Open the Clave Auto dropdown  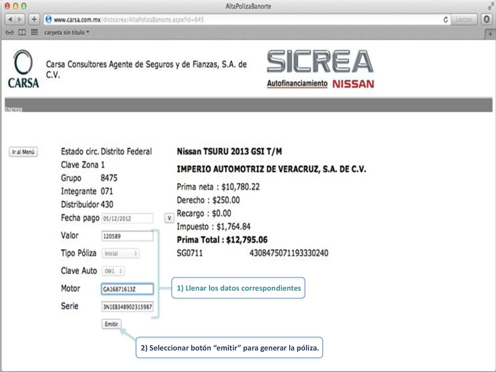(113, 271)
